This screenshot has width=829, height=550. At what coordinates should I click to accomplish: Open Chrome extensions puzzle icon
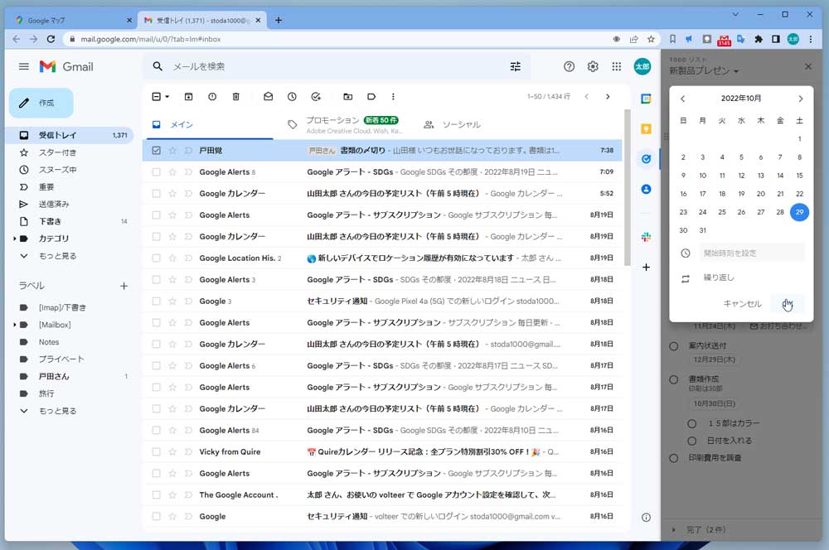[x=759, y=39]
